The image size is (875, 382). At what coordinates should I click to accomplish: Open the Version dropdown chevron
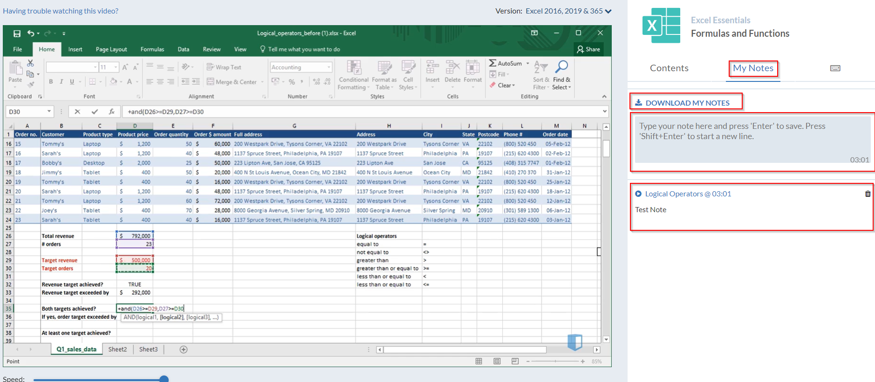608,11
